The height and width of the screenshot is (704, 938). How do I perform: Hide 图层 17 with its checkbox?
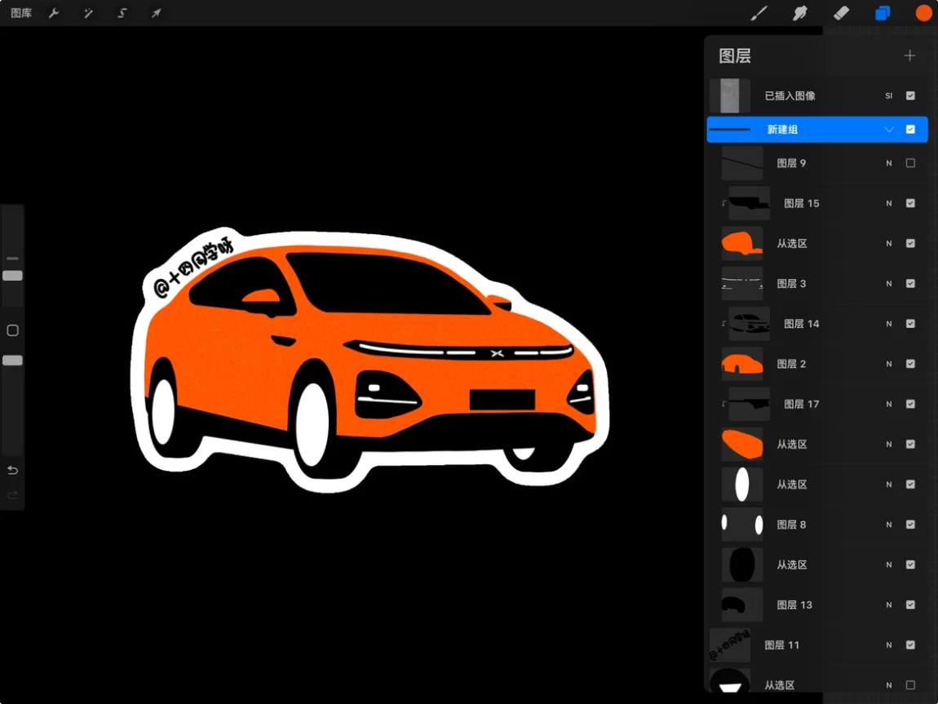pyautogui.click(x=910, y=404)
